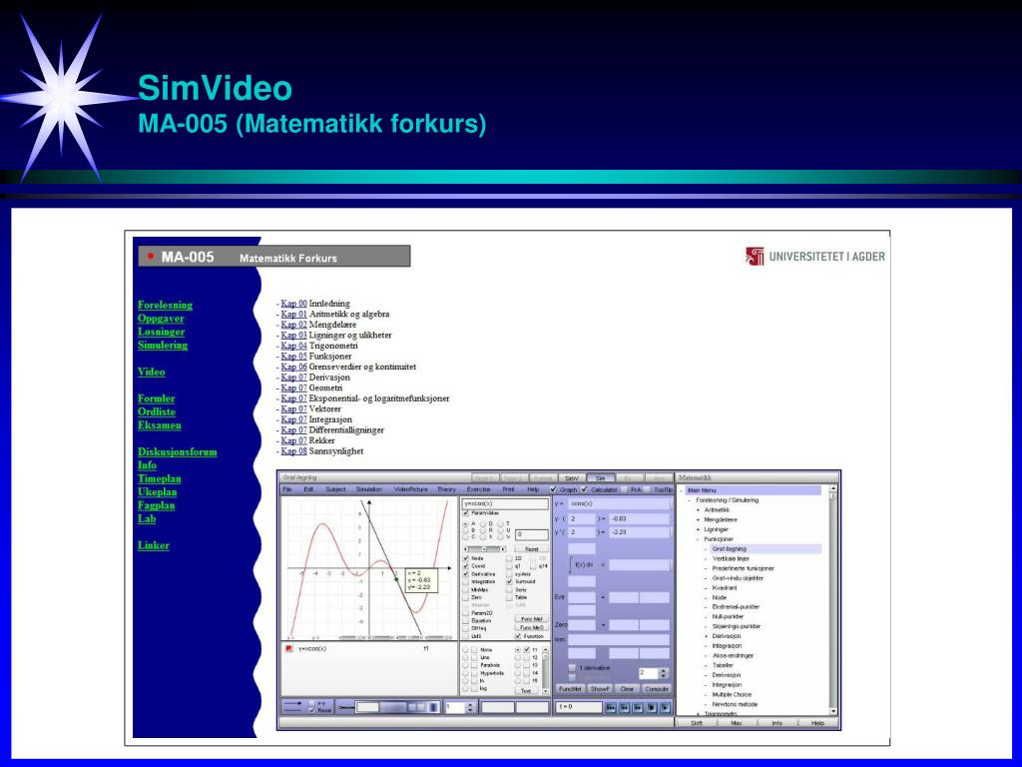Viewport: 1022px width, 767px height.
Task: Open the Subject menu
Action: (335, 489)
